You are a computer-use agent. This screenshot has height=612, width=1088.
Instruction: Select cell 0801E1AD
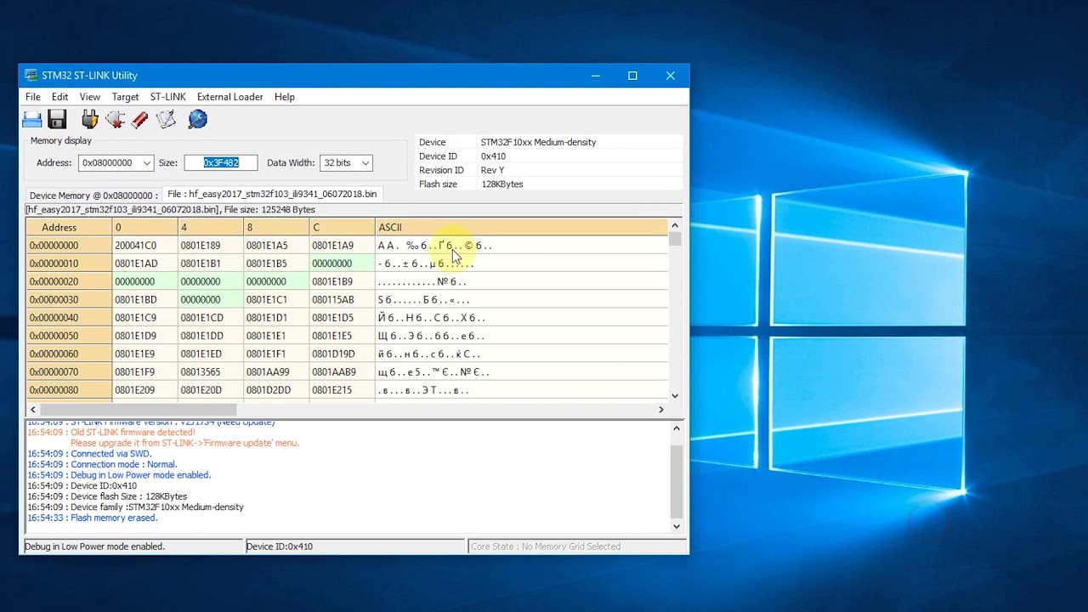(x=144, y=263)
